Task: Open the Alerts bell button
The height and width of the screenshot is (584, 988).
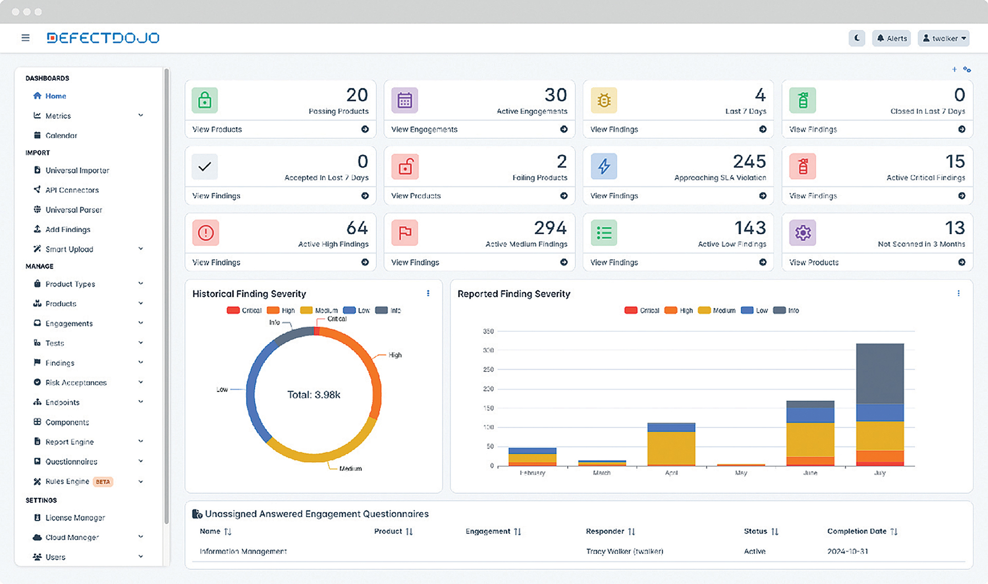Action: click(x=891, y=38)
